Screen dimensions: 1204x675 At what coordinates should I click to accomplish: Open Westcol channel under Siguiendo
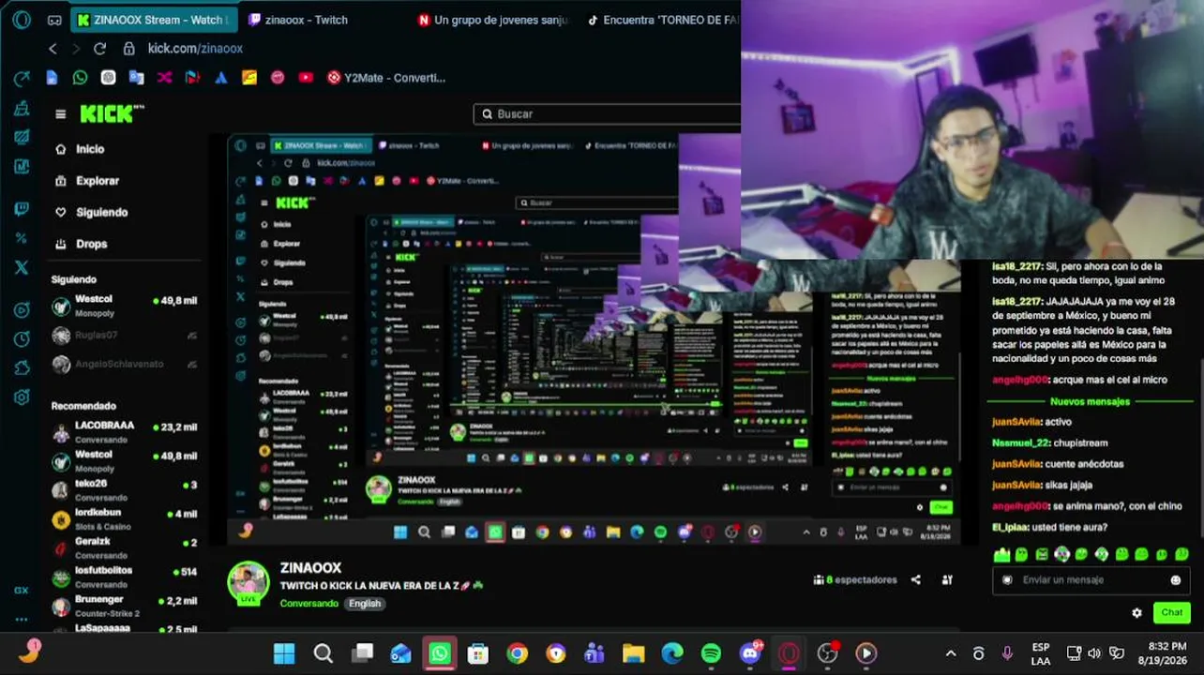125,306
